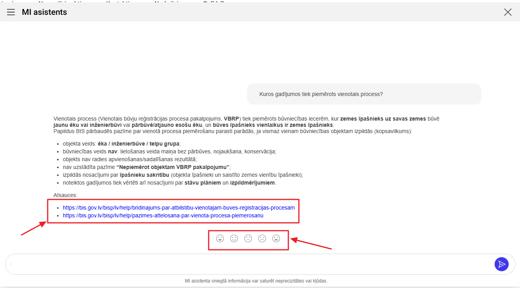Select the neutral face rating

coord(248,238)
